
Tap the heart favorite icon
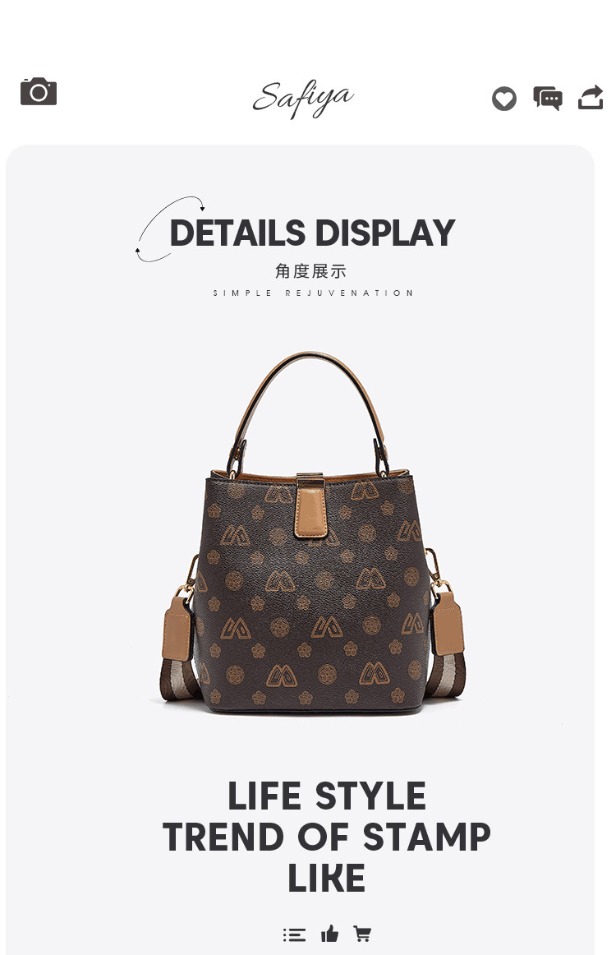504,99
